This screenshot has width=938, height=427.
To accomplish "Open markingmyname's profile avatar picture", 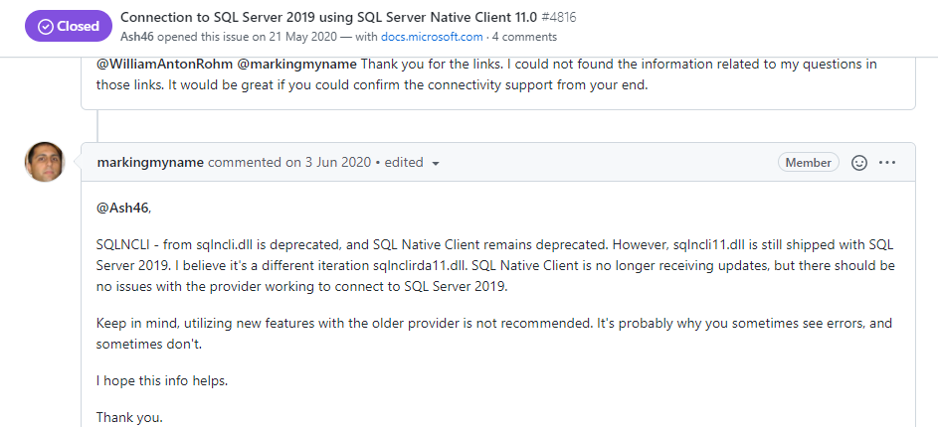I will (x=45, y=162).
